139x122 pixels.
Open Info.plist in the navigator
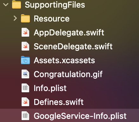point(50,88)
